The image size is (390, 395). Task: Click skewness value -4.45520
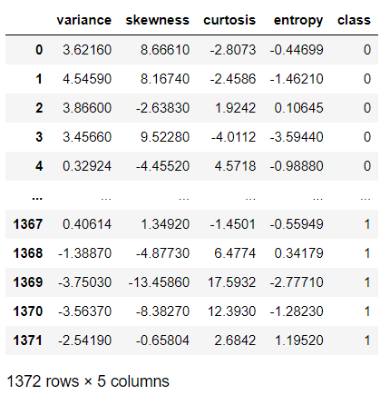[x=162, y=166]
